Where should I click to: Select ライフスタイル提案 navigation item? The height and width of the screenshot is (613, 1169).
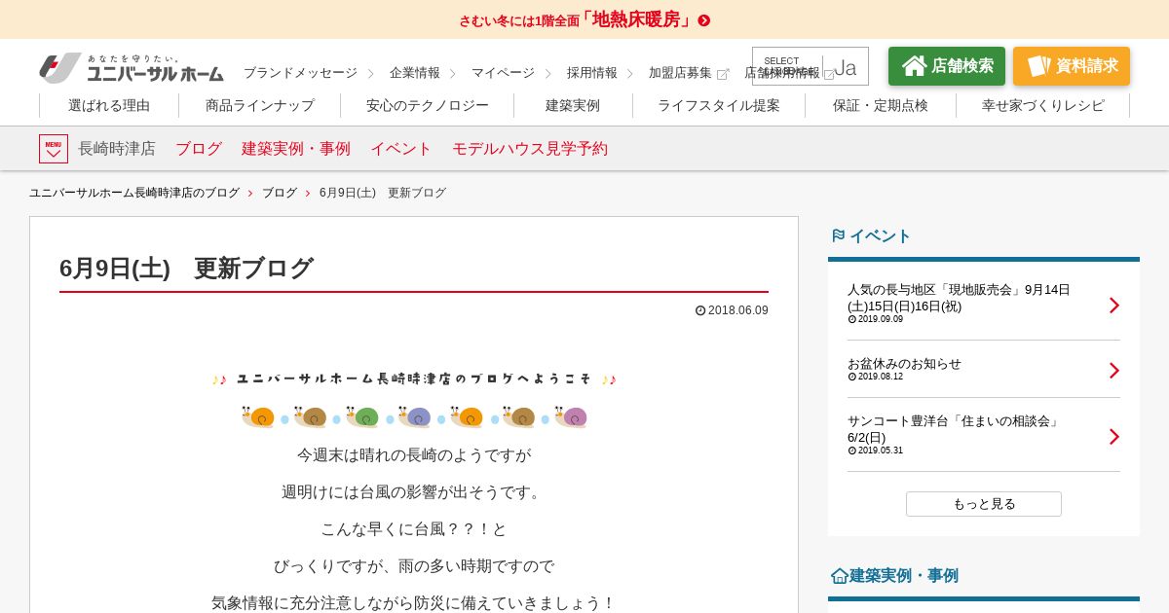[x=719, y=106]
